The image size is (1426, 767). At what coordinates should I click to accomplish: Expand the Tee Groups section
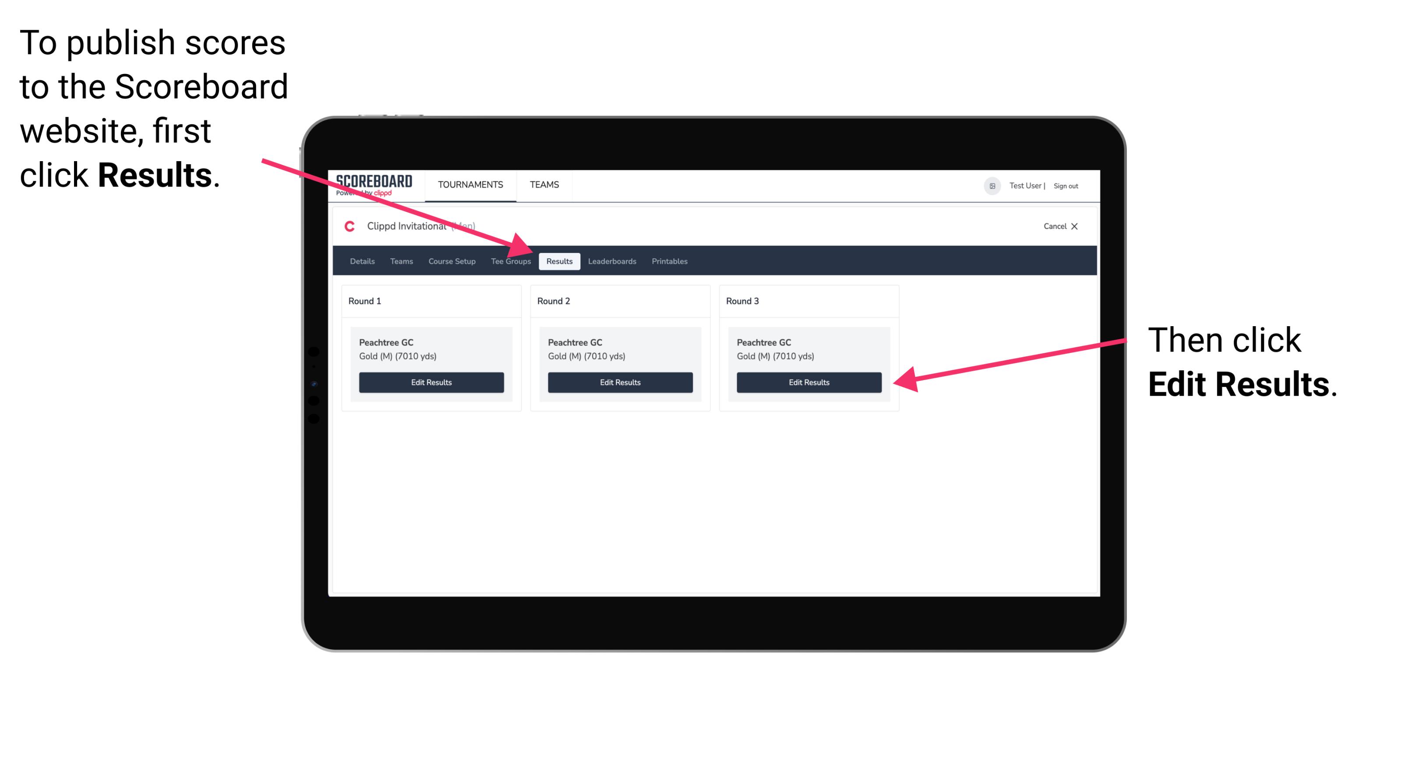tap(510, 261)
